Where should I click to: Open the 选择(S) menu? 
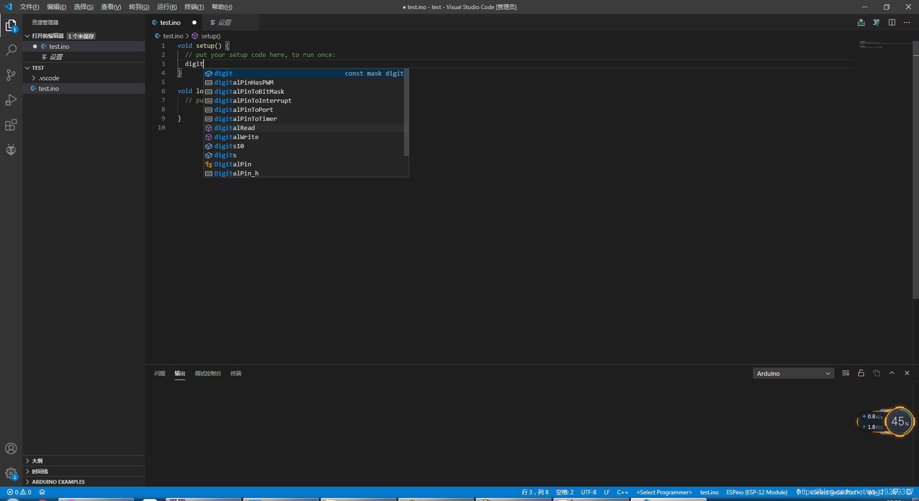click(x=83, y=7)
